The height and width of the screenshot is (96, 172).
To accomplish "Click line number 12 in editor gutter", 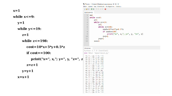I will 87,41.
